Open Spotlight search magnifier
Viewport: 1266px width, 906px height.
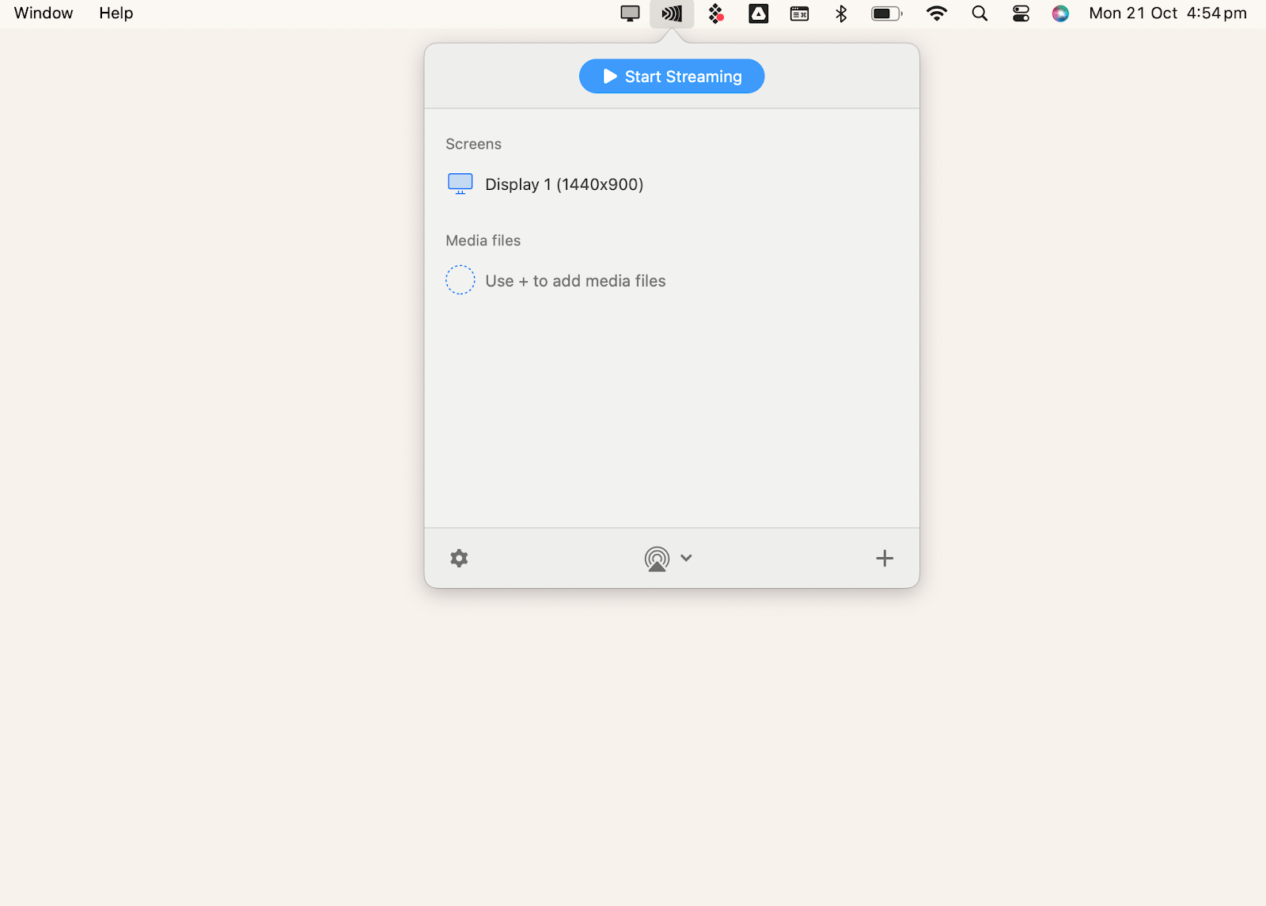coord(980,13)
